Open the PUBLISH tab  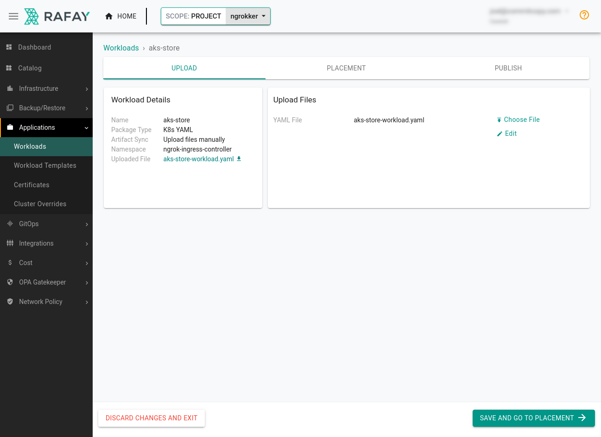click(508, 68)
